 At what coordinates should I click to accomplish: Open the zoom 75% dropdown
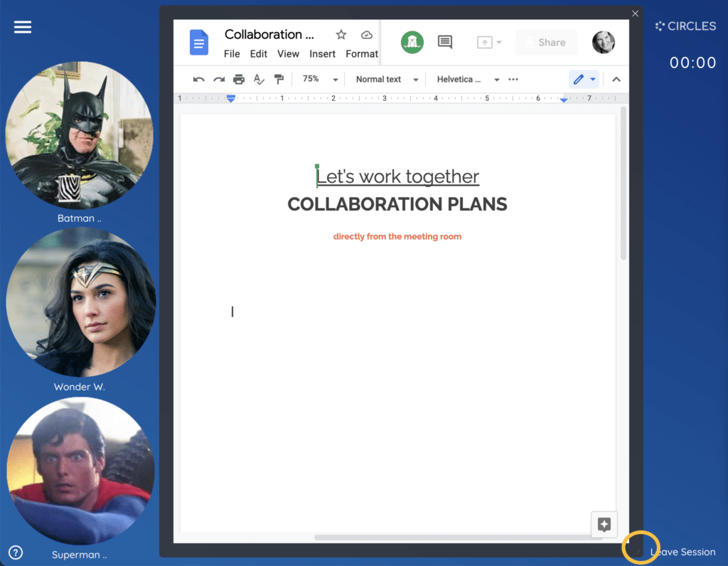tap(319, 80)
